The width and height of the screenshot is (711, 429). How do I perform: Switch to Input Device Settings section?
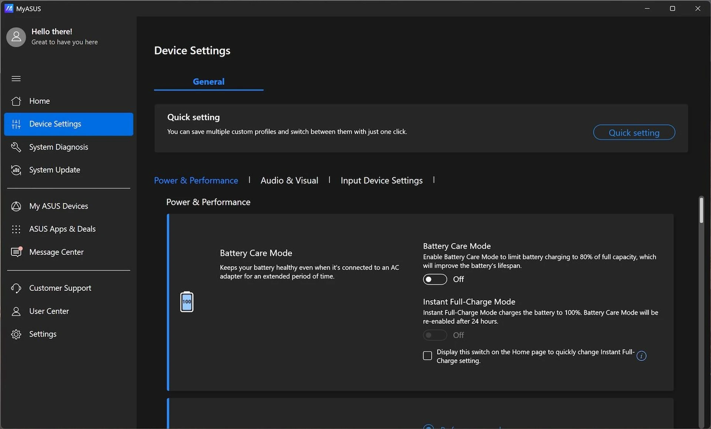(381, 180)
